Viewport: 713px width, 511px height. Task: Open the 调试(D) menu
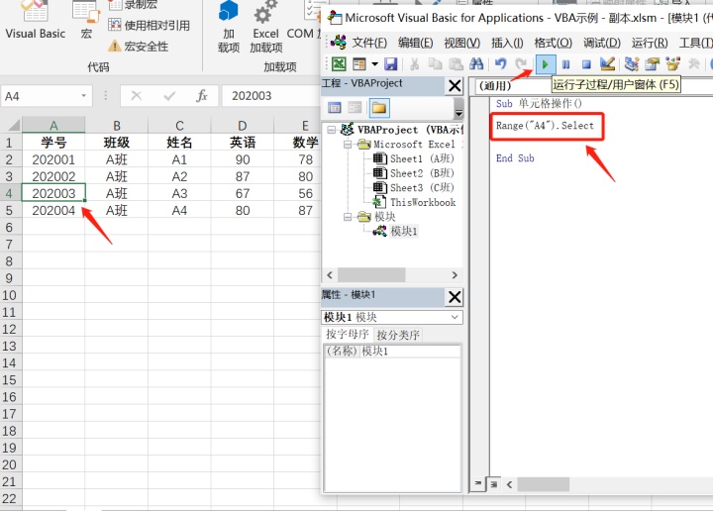click(x=602, y=43)
